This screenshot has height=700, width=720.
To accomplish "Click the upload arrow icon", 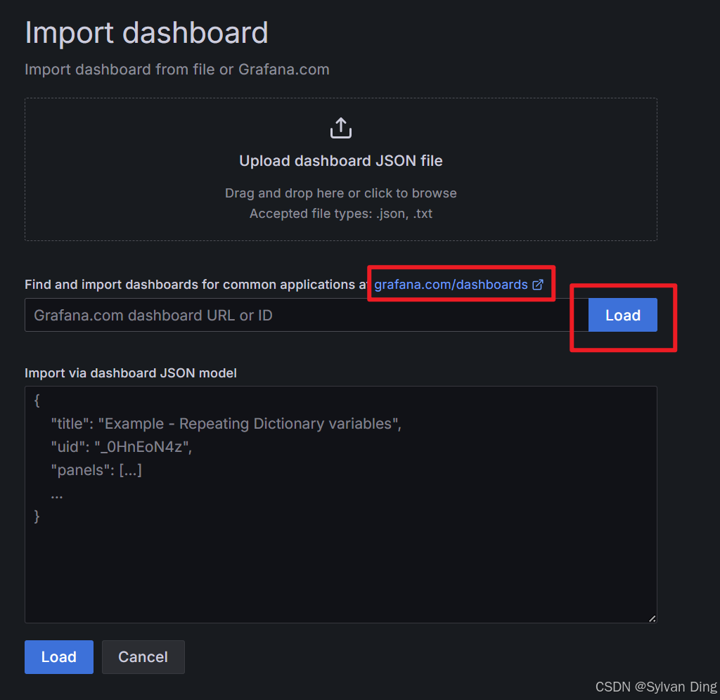I will [341, 128].
